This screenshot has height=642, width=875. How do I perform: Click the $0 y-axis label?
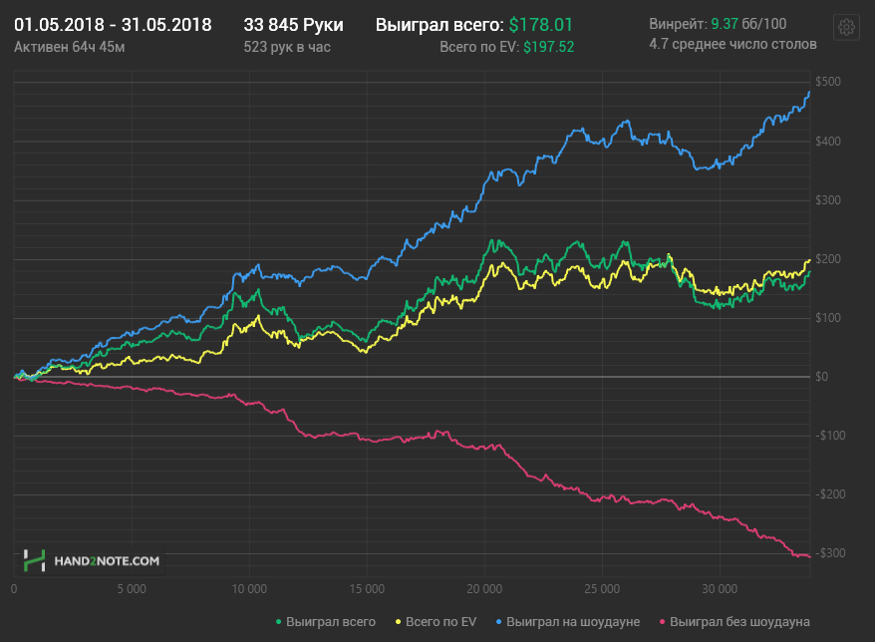point(821,376)
